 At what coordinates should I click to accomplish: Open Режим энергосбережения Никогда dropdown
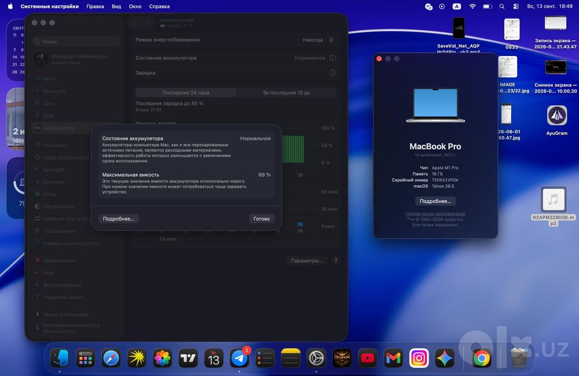click(318, 40)
